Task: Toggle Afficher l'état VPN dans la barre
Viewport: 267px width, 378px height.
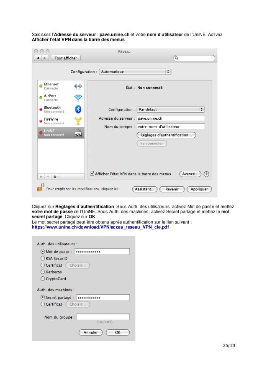Action: point(92,174)
